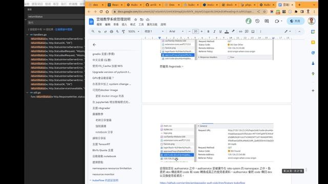Open the Google Docs home icon

[x=91, y=21]
